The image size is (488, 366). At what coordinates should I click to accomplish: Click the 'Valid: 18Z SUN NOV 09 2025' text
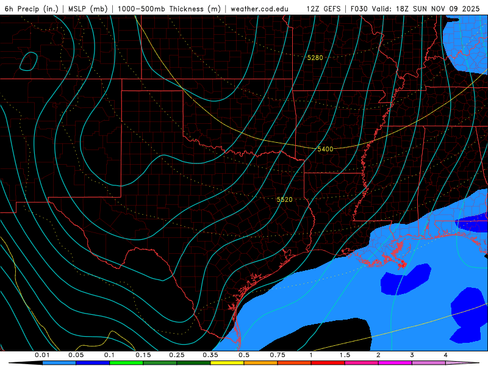coord(425,9)
